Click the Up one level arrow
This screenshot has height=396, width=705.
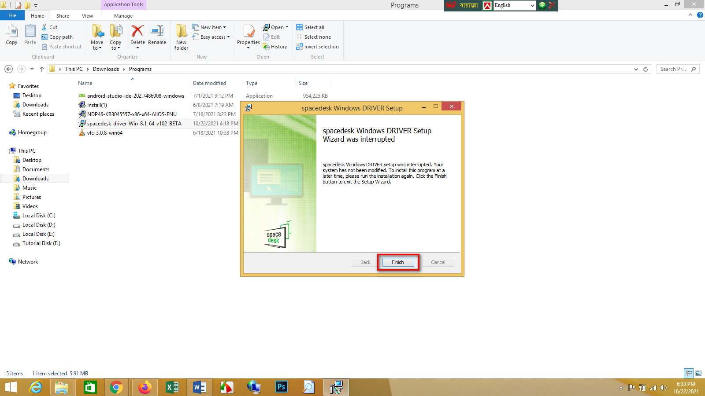click(x=42, y=69)
